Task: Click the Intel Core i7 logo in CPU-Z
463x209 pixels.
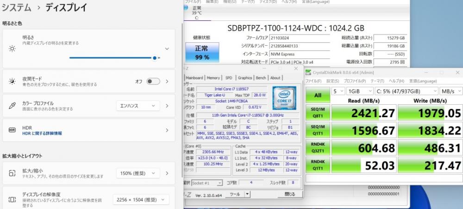Action: [x=284, y=98]
